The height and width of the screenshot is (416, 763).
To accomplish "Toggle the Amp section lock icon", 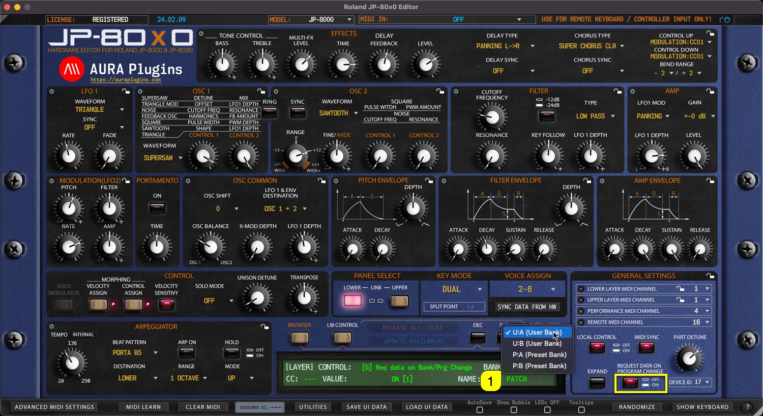I will [710, 92].
